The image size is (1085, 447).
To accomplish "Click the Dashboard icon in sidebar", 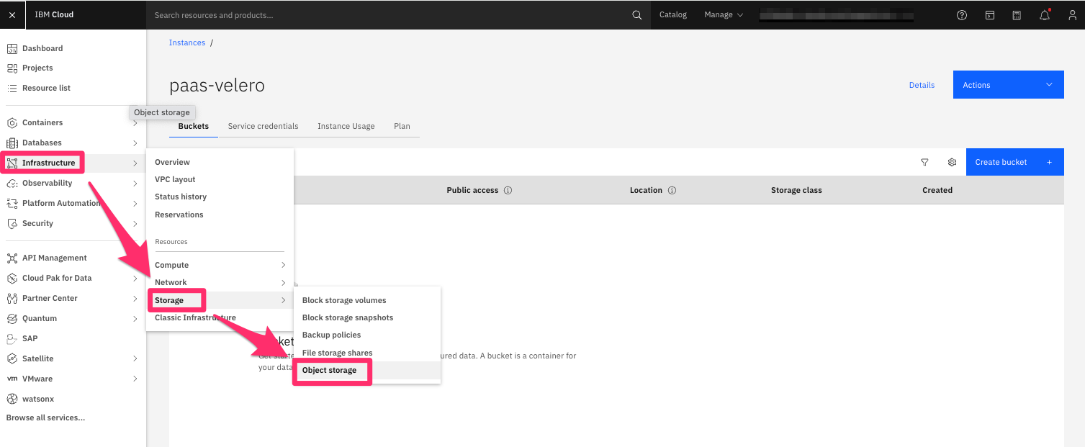I will [x=12, y=48].
